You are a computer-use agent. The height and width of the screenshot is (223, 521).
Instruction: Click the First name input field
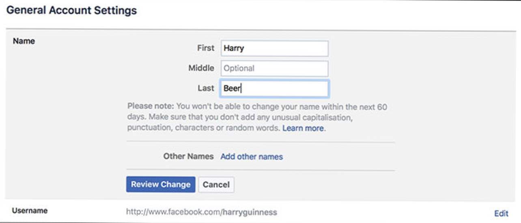(274, 49)
